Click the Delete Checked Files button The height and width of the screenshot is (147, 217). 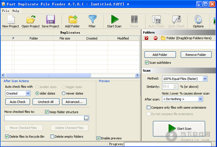click(x=69, y=128)
